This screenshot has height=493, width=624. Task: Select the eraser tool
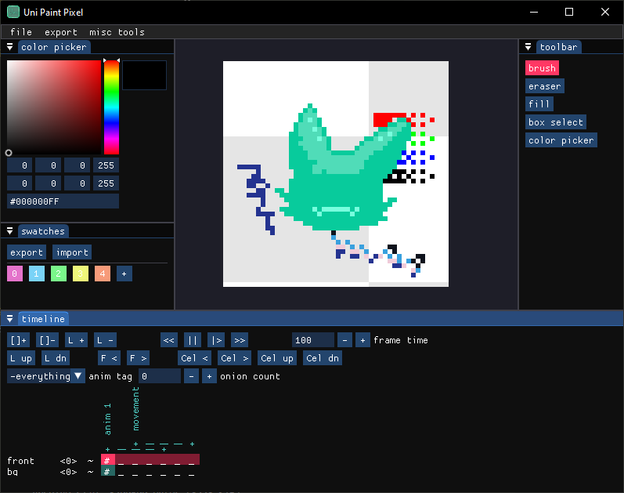click(x=544, y=86)
